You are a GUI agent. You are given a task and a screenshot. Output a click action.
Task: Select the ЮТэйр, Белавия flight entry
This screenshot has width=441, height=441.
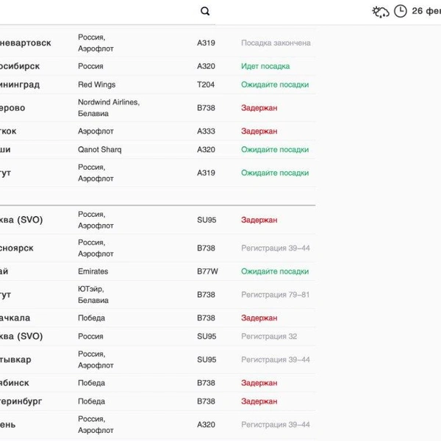(93, 295)
